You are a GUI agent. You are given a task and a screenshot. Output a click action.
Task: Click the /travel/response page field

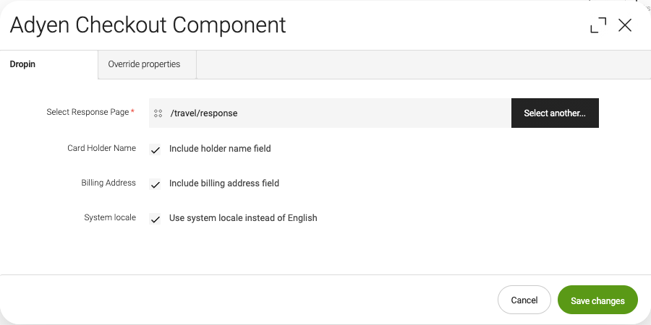coord(333,113)
